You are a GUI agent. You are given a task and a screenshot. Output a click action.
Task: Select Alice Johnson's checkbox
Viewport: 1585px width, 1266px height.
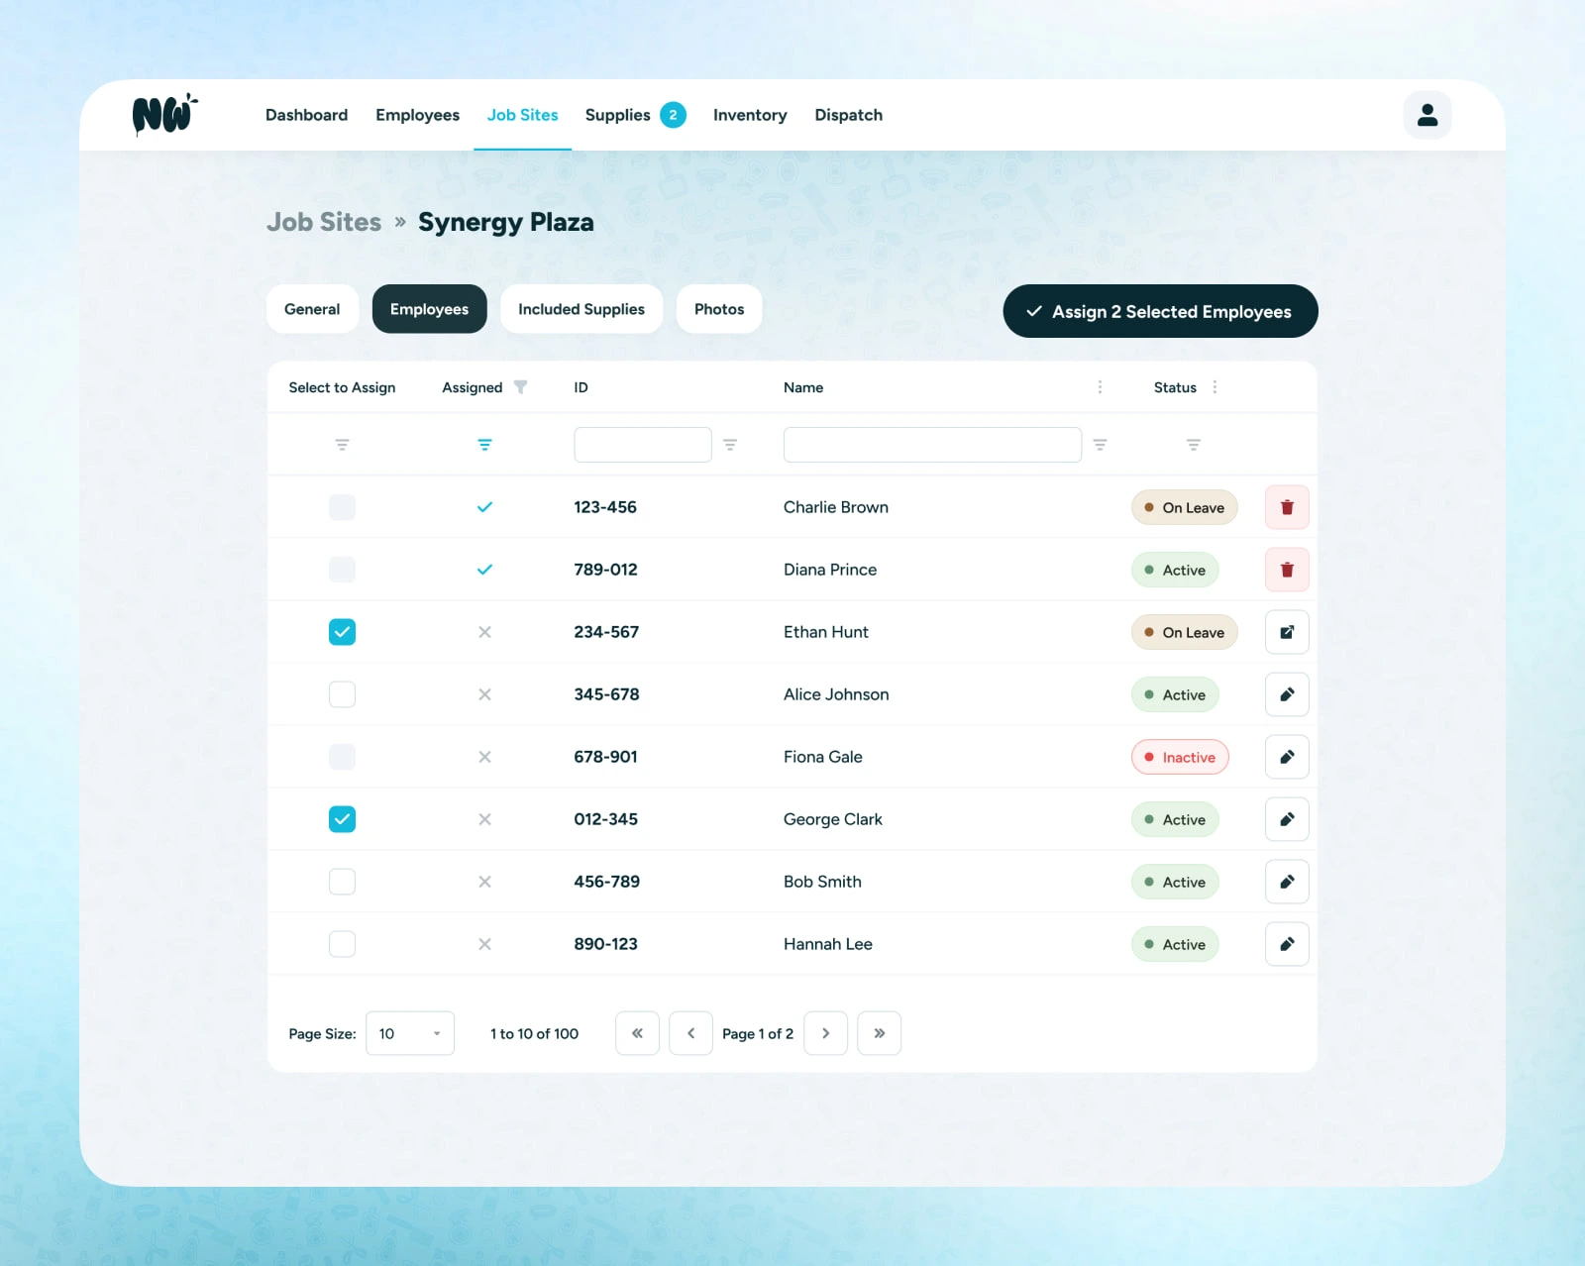342,694
